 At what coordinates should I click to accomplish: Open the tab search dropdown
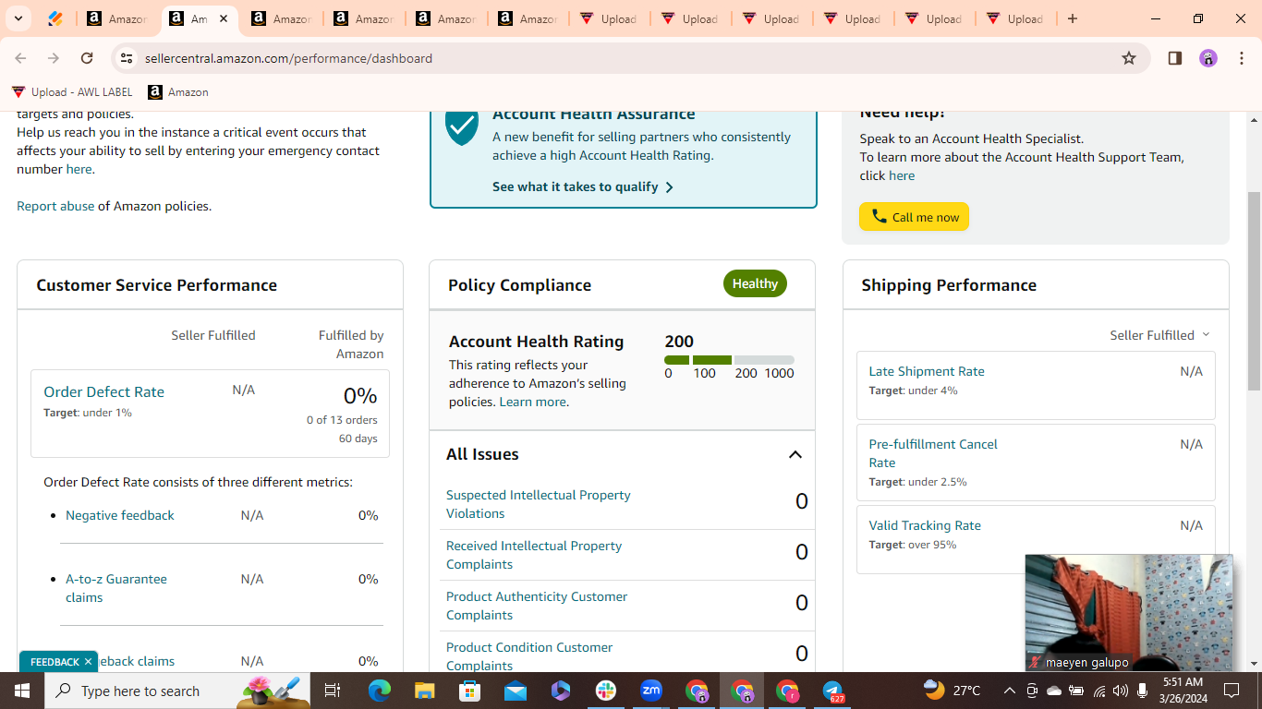[x=18, y=18]
